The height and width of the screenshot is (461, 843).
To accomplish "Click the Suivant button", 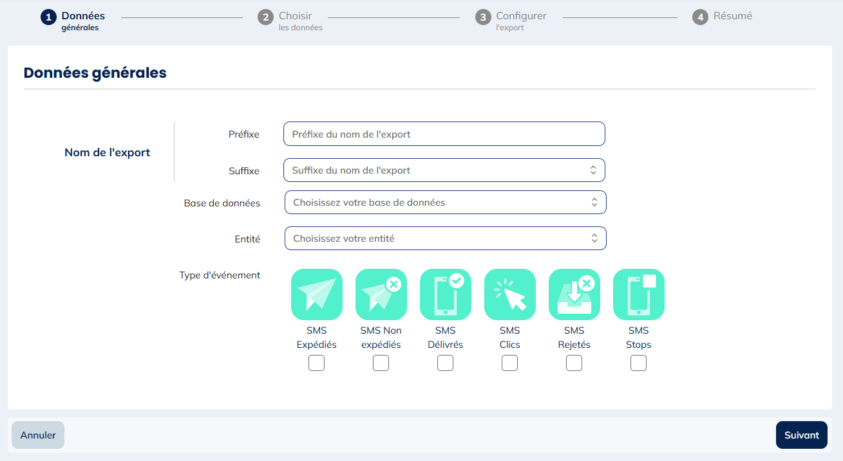I will [x=801, y=435].
